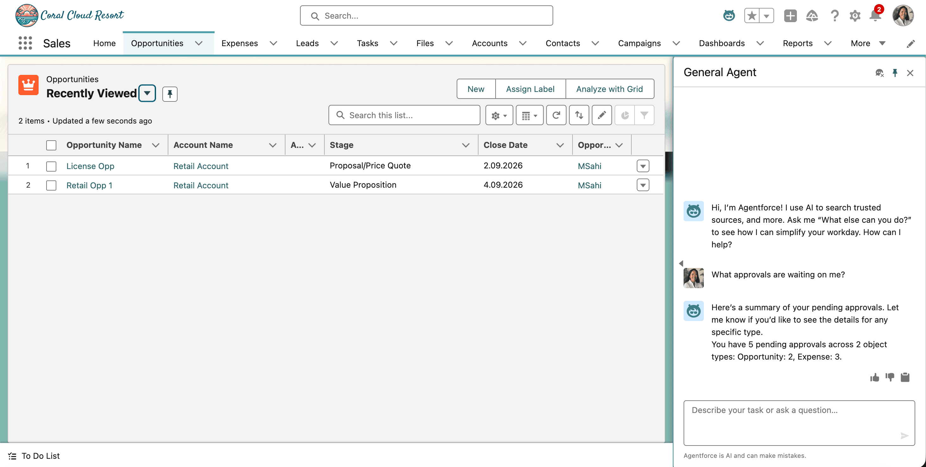Open the Campaigns tab
The width and height of the screenshot is (926, 467).
[639, 43]
